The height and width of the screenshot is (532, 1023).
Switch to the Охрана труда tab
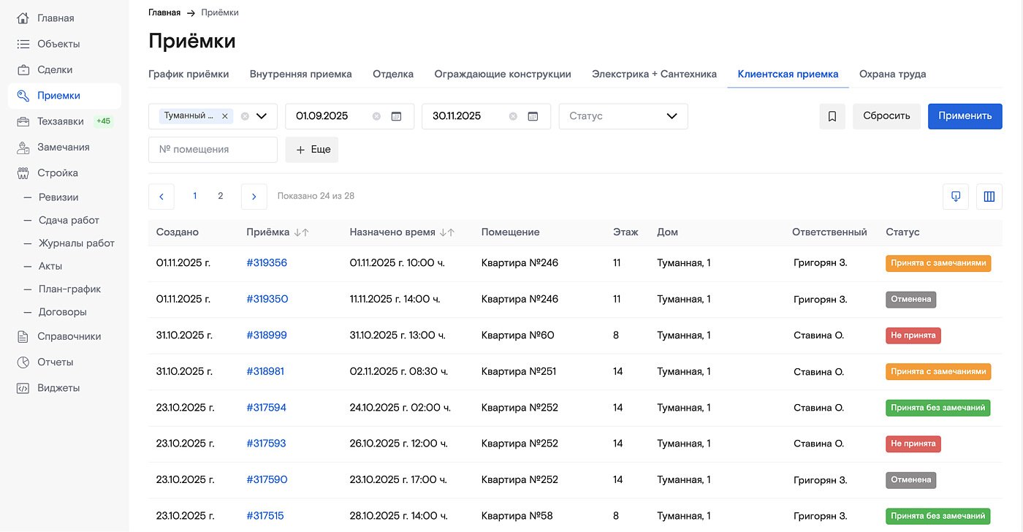pos(892,74)
